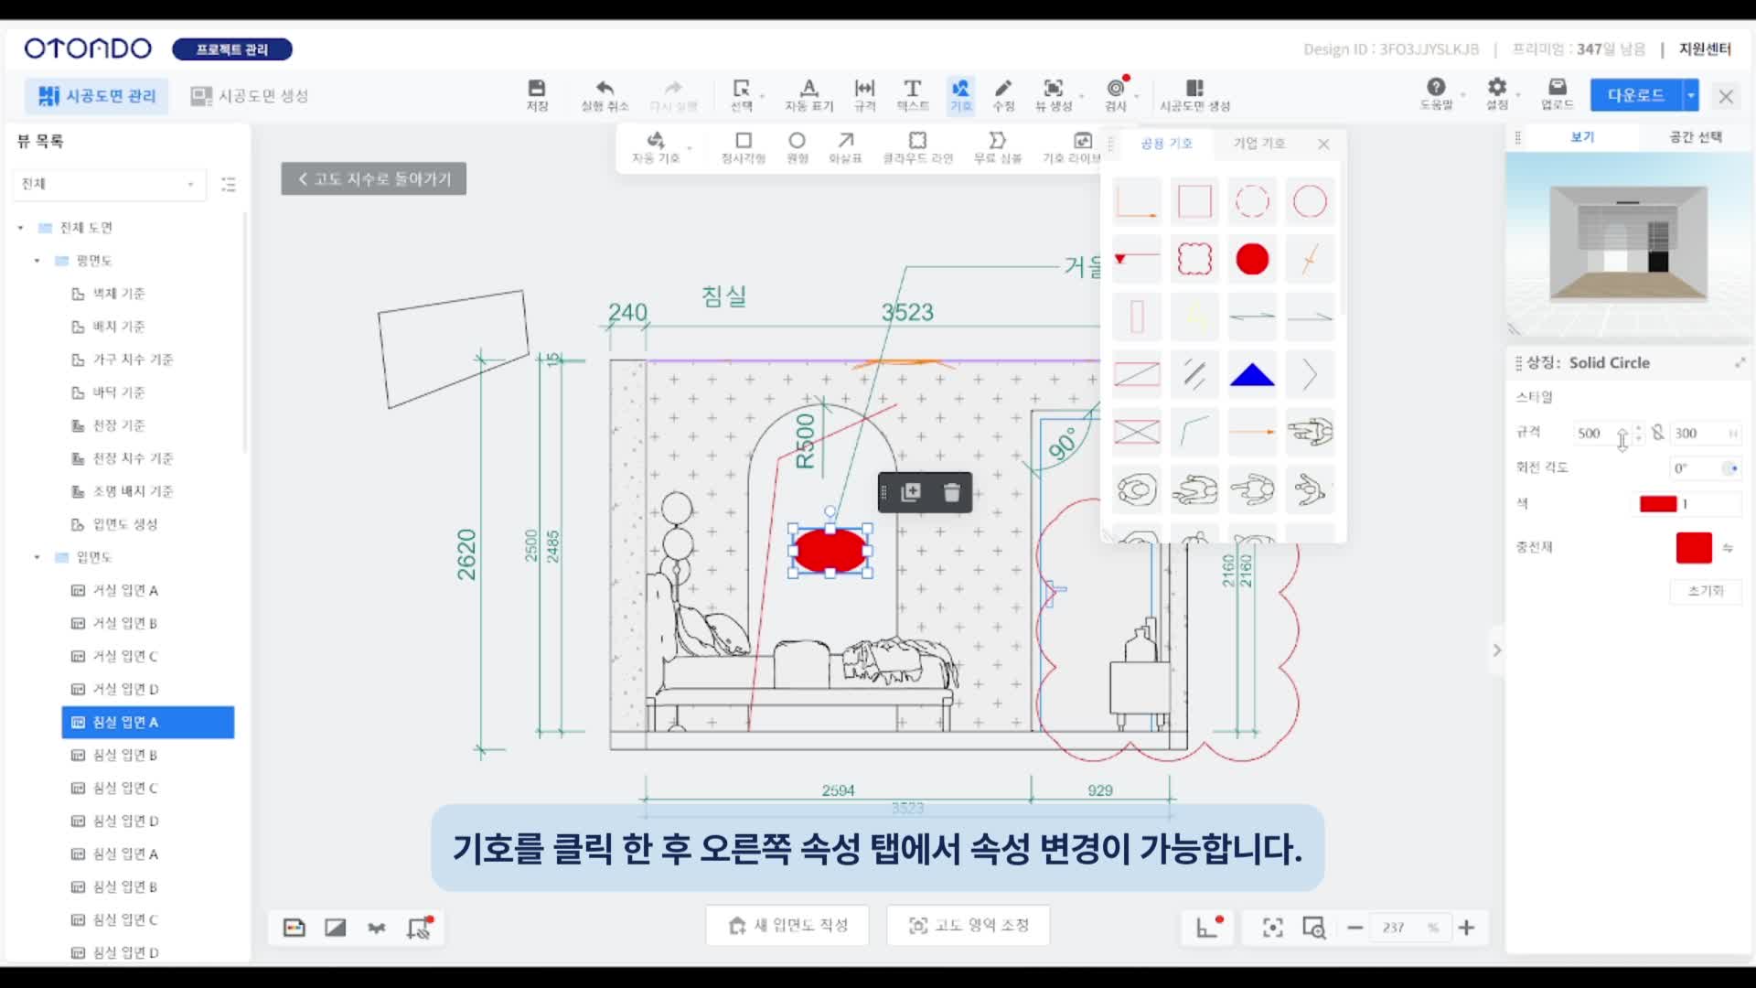Collapse the 입면도 tree folder
Screen dimensions: 1756x988
pos(37,557)
